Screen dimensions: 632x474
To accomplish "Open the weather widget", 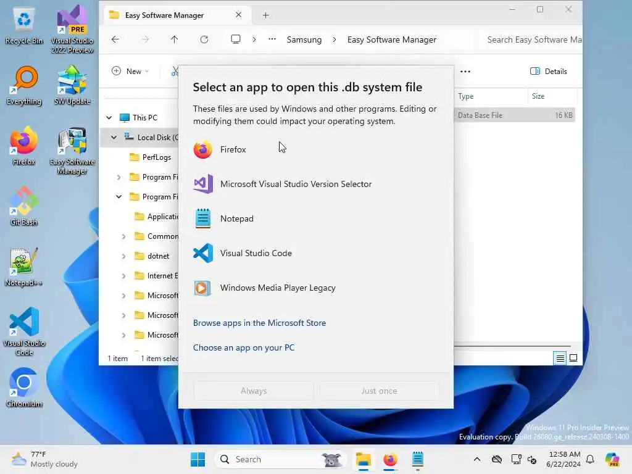I will click(44, 459).
